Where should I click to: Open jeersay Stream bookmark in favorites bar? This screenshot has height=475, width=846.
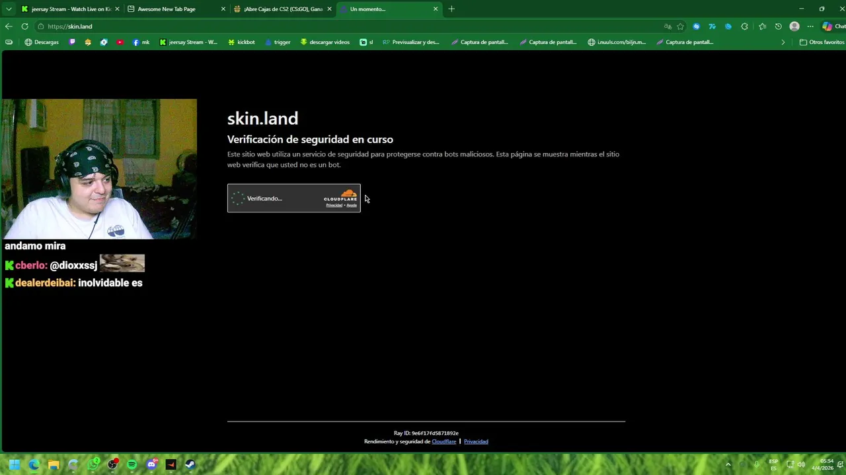pyautogui.click(x=188, y=42)
